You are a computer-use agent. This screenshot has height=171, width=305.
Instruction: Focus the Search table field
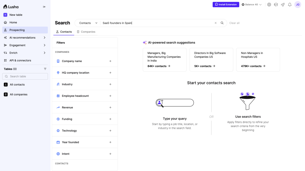[x=25, y=76]
